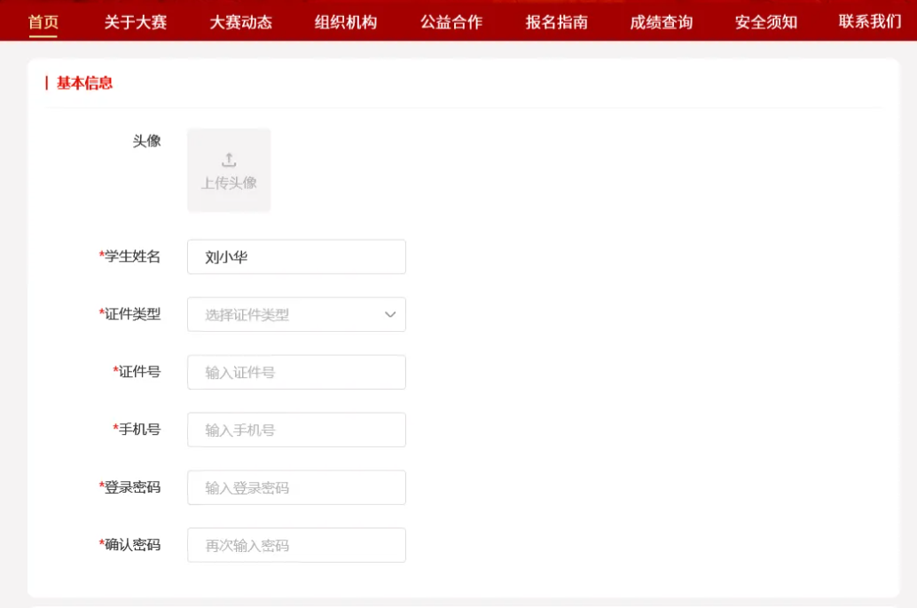The image size is (917, 608).
Task: Open 公益合作 navigation item
Action: [x=451, y=22]
